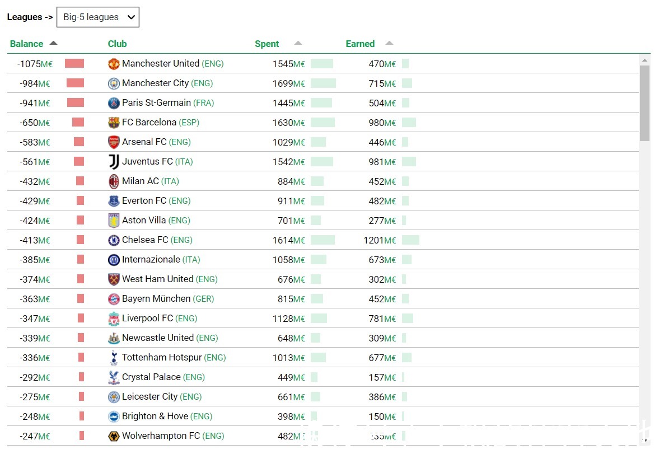
Task: Click the West Ham United crest icon
Action: 114,279
